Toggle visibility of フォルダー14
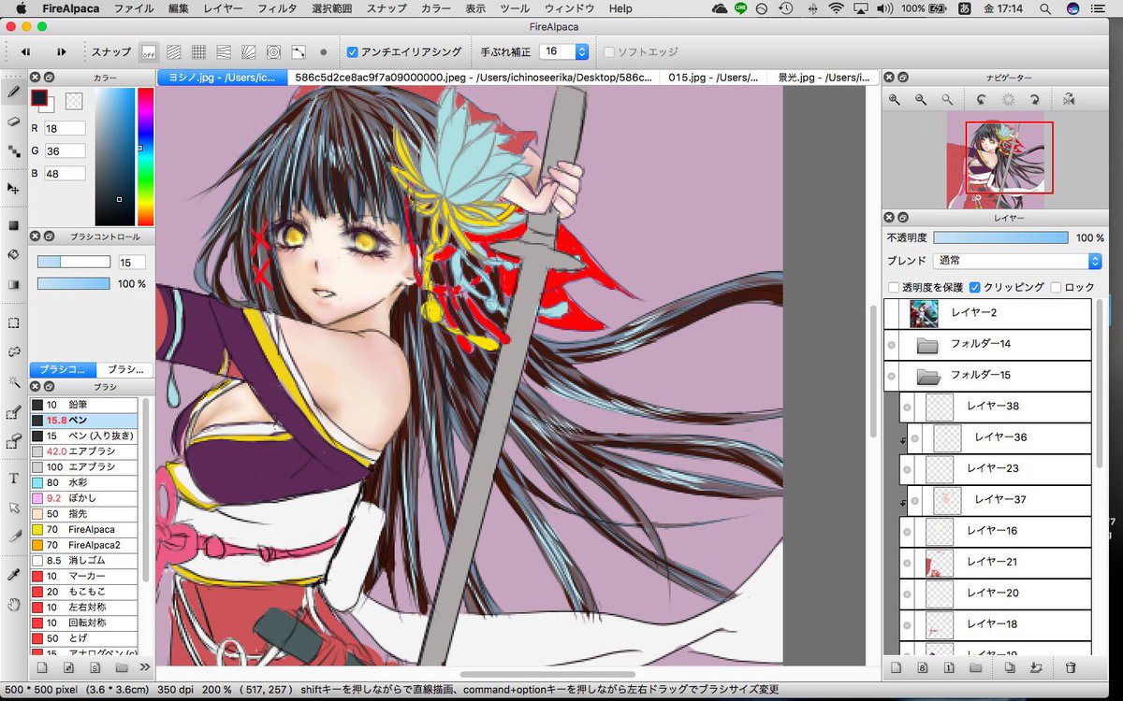This screenshot has width=1123, height=701. pos(892,345)
